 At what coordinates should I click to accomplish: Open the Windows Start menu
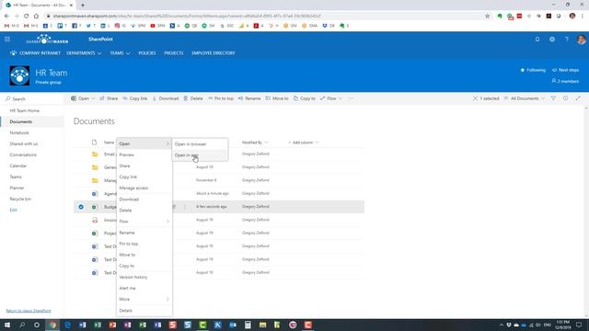[6, 325]
